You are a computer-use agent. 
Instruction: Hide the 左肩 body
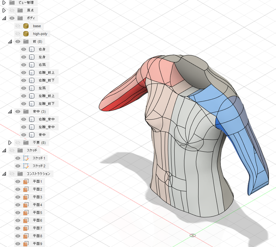tap(24, 88)
